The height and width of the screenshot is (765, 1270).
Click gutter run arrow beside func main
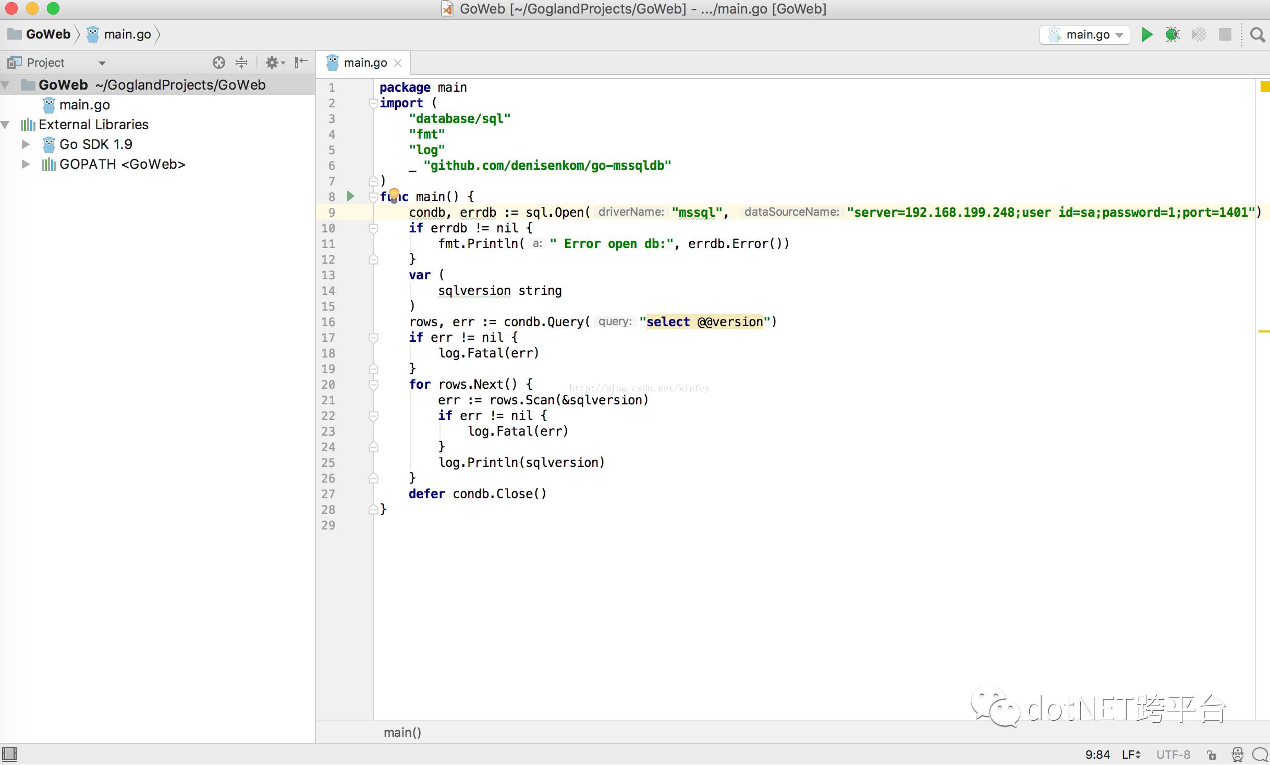[351, 196]
